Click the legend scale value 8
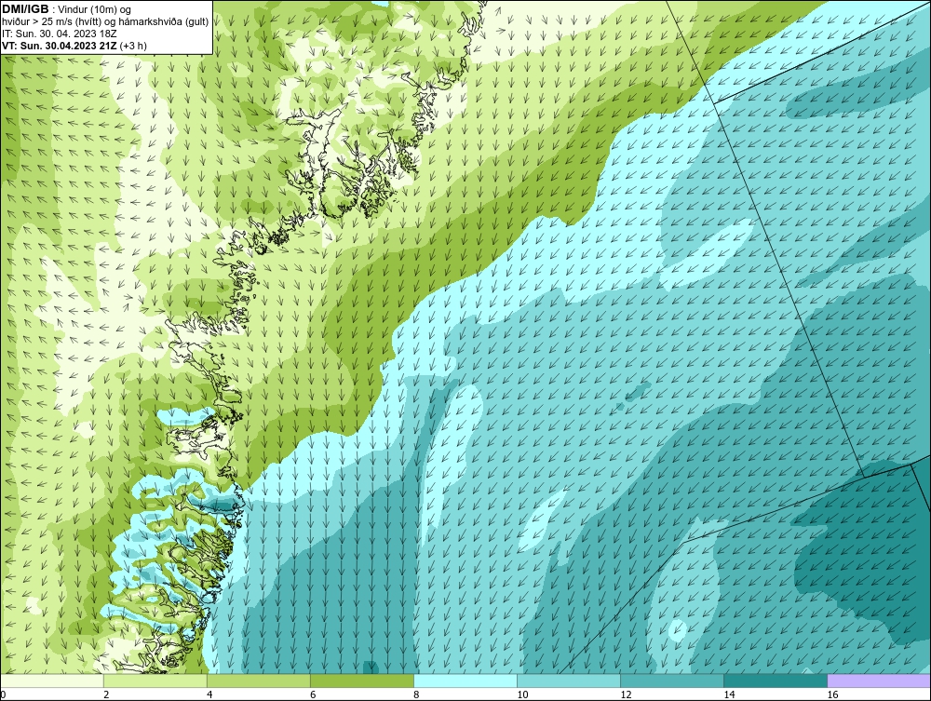 (x=416, y=694)
